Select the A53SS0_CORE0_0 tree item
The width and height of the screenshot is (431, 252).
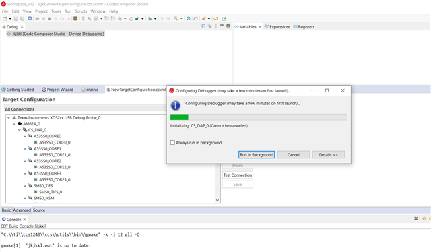[53, 142]
